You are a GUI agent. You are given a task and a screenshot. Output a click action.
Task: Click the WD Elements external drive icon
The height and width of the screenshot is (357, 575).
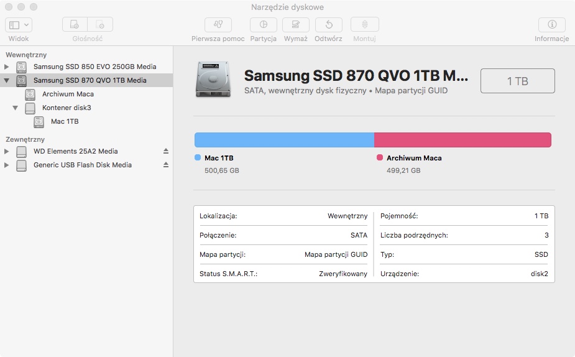[x=22, y=152]
